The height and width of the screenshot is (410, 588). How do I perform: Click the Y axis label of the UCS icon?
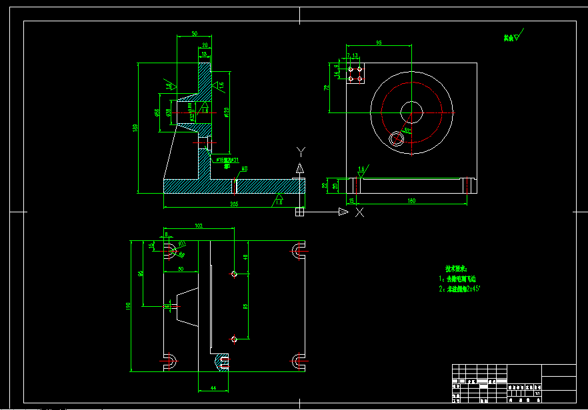click(301, 152)
